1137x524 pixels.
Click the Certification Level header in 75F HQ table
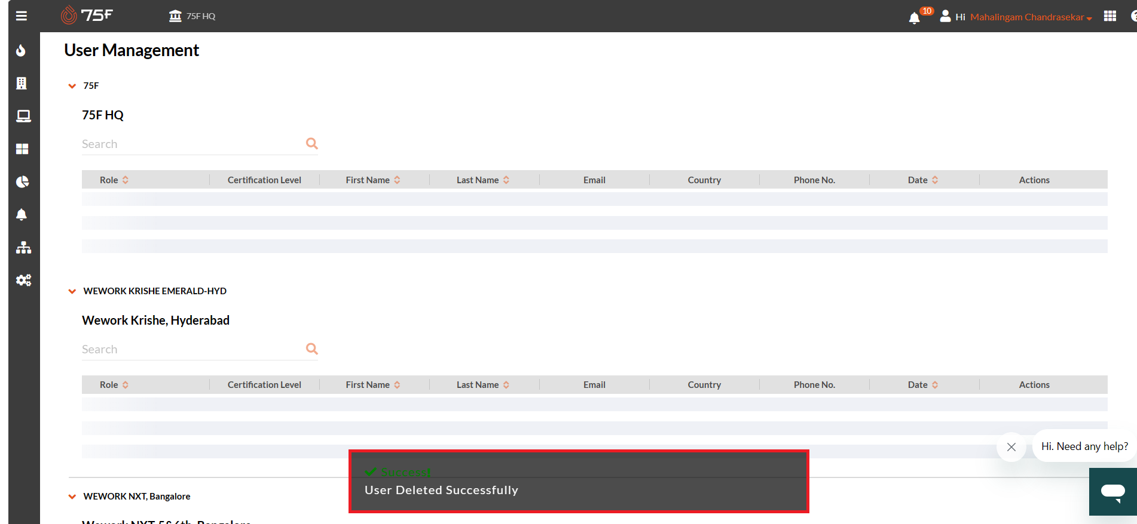264,180
